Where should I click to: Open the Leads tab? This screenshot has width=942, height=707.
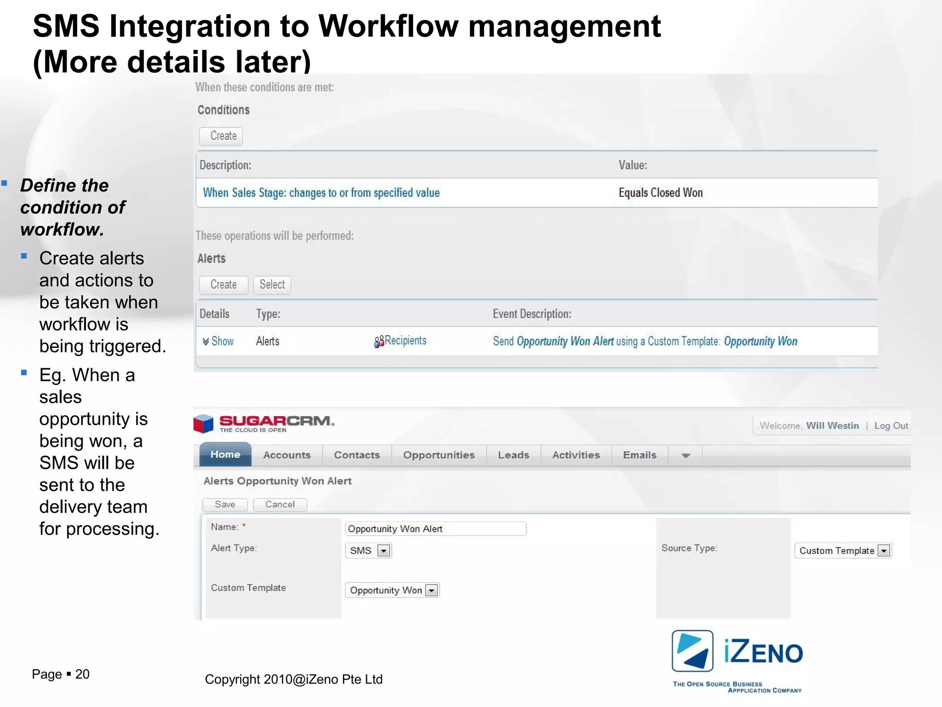(x=514, y=455)
